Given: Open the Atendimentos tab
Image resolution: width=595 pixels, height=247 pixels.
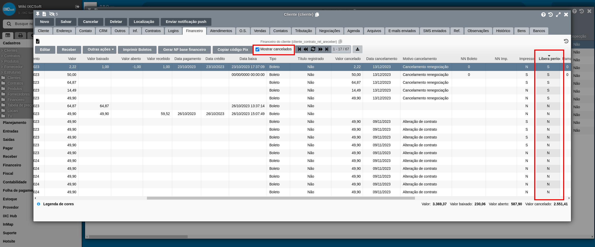Looking at the screenshot, I should click(221, 31).
